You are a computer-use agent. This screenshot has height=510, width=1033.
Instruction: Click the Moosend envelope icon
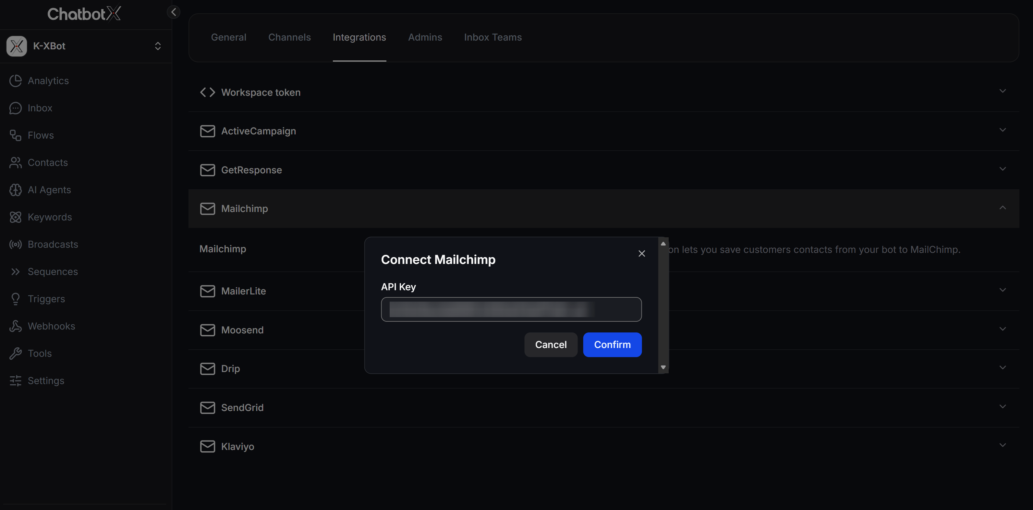208,330
